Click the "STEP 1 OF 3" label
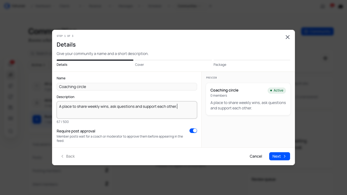Viewport: 347px width, 195px height. click(x=65, y=36)
